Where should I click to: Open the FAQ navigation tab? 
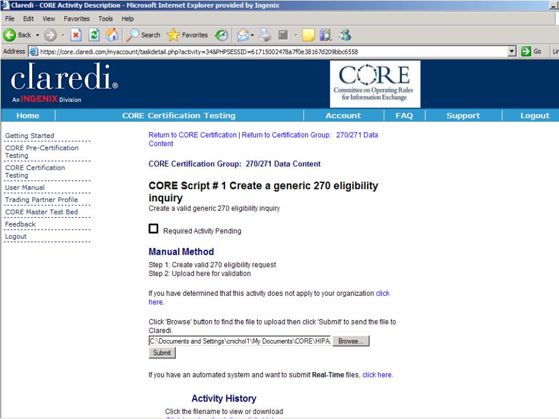(x=405, y=116)
